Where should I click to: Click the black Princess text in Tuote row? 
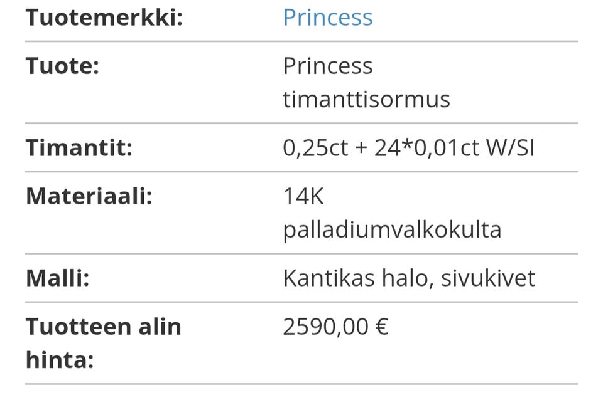[x=327, y=66]
